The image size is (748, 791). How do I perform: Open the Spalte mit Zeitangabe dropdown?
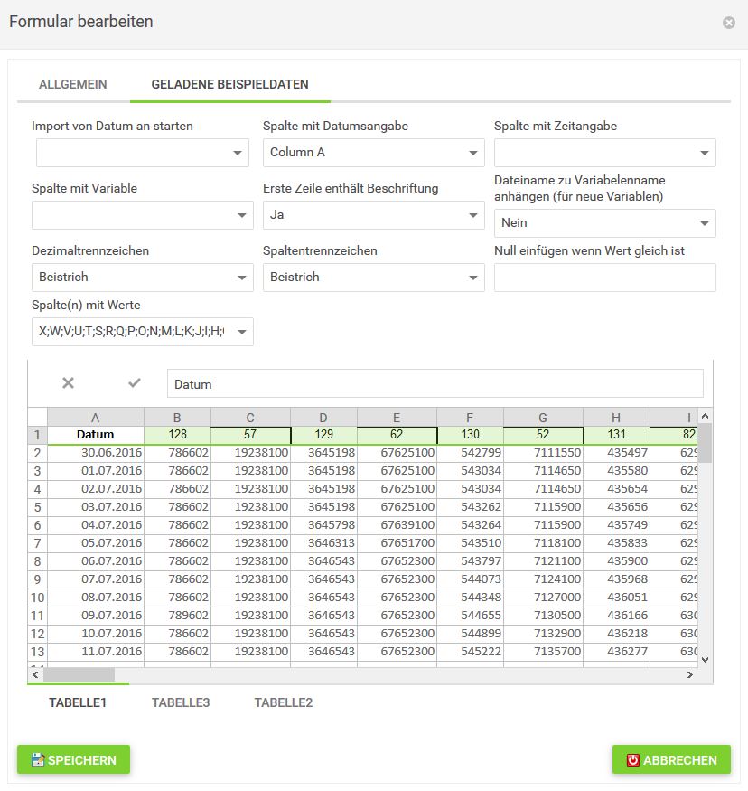pos(605,153)
